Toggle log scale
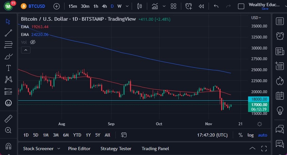The height and width of the screenshot is (155, 287). 251,135
